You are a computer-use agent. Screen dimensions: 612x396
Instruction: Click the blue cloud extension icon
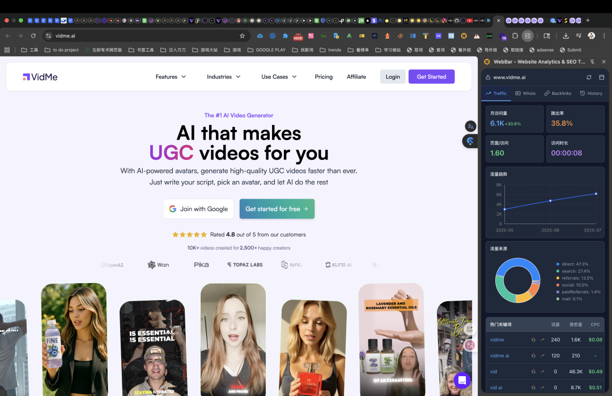pyautogui.click(x=260, y=36)
